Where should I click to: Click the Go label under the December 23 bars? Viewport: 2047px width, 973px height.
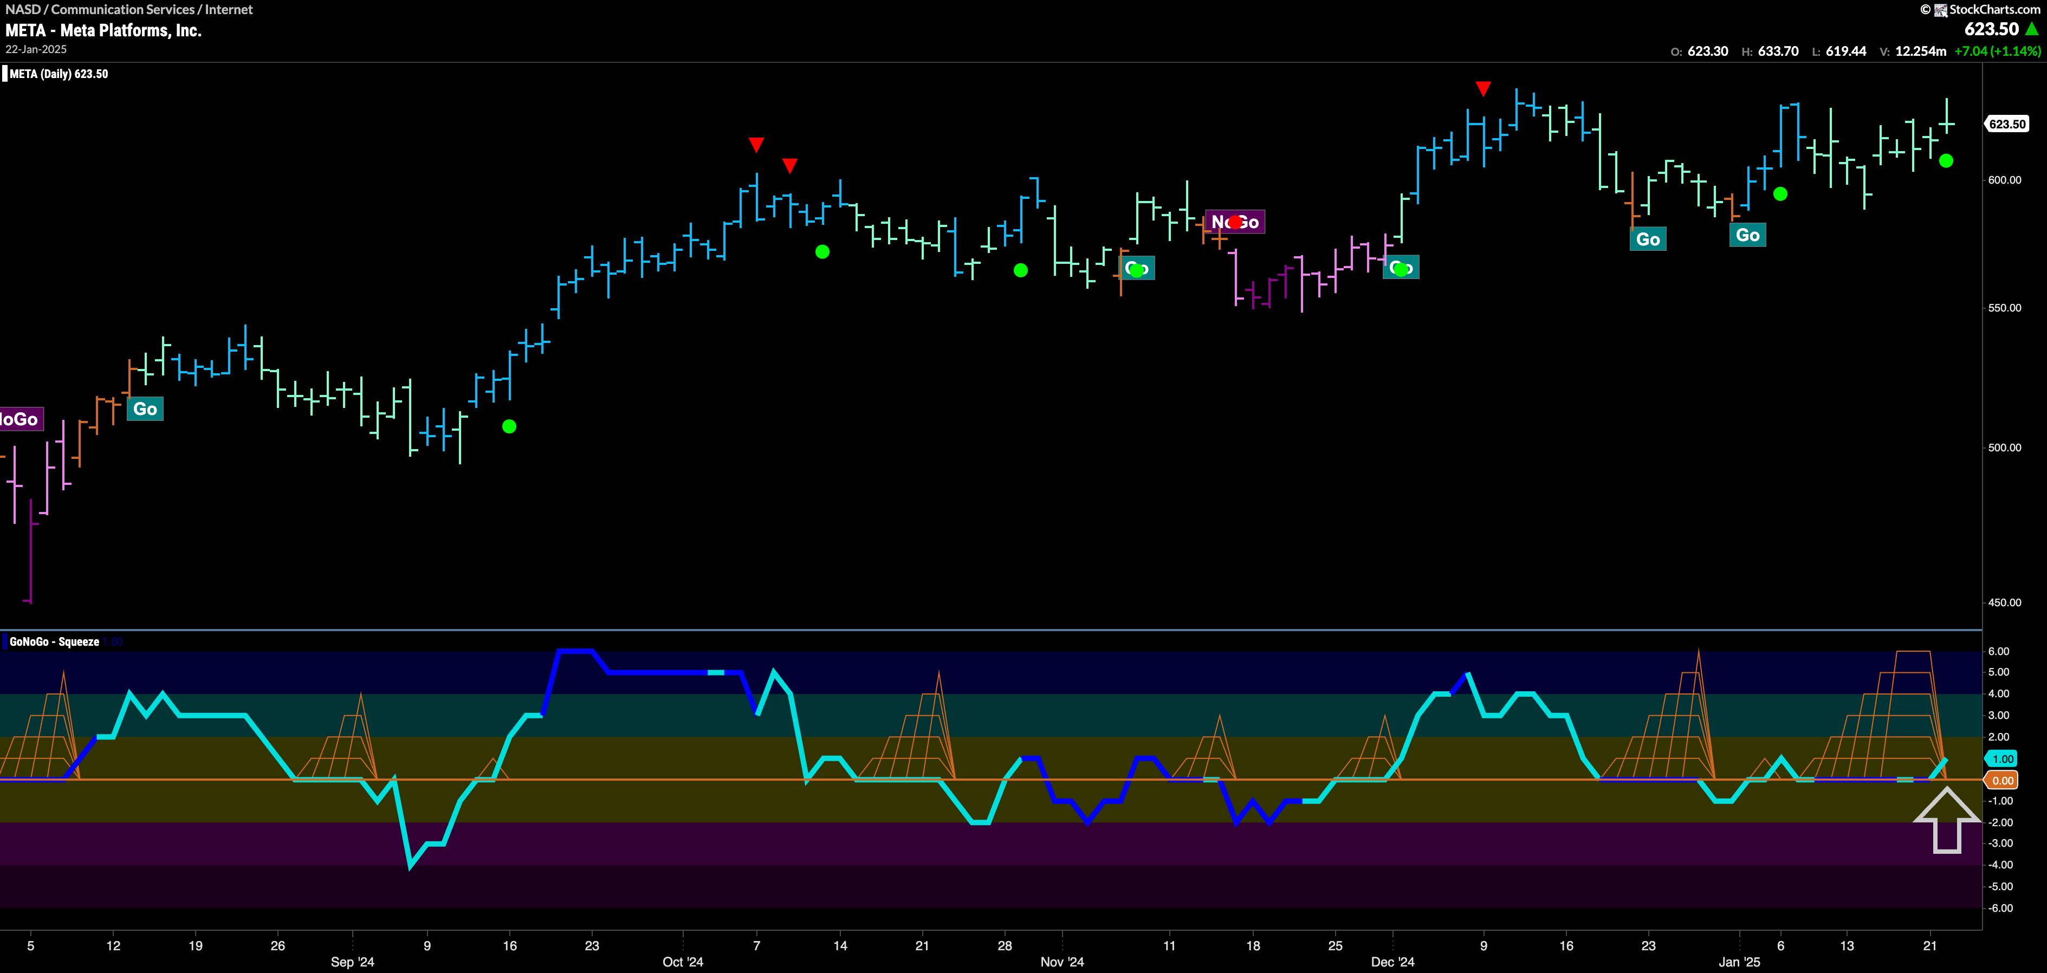click(1648, 239)
